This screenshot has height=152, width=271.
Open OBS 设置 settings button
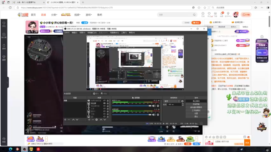196,113
